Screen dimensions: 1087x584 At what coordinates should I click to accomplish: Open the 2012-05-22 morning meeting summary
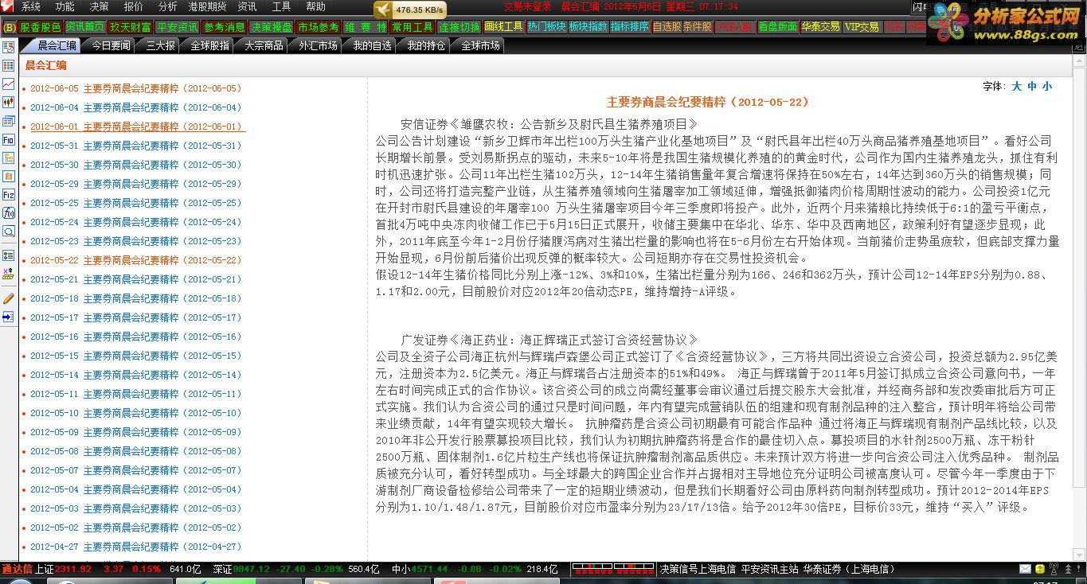135,260
